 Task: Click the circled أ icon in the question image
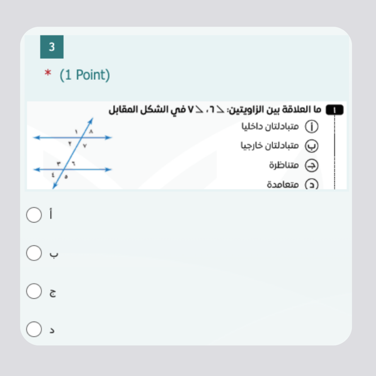coord(312,127)
